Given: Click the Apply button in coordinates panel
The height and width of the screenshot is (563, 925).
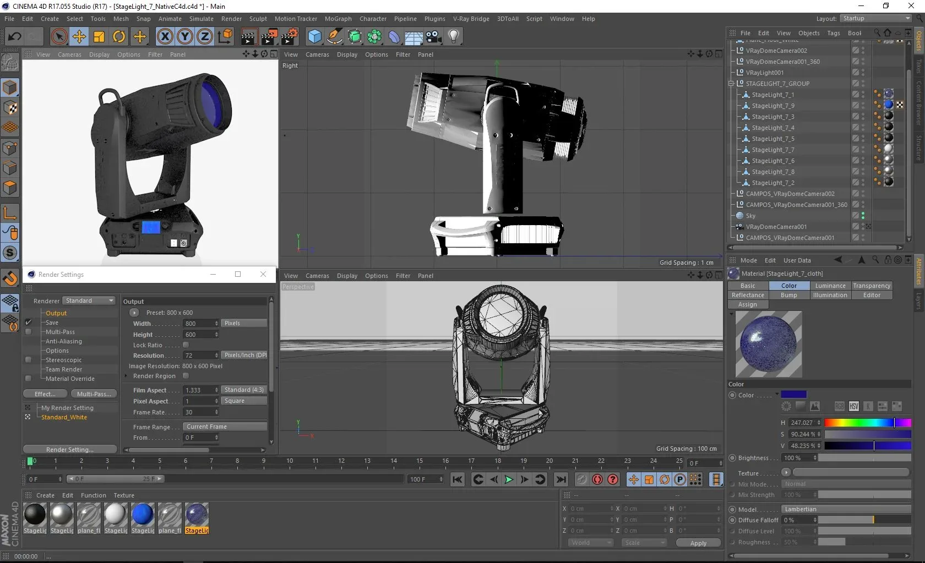Looking at the screenshot, I should (x=698, y=543).
